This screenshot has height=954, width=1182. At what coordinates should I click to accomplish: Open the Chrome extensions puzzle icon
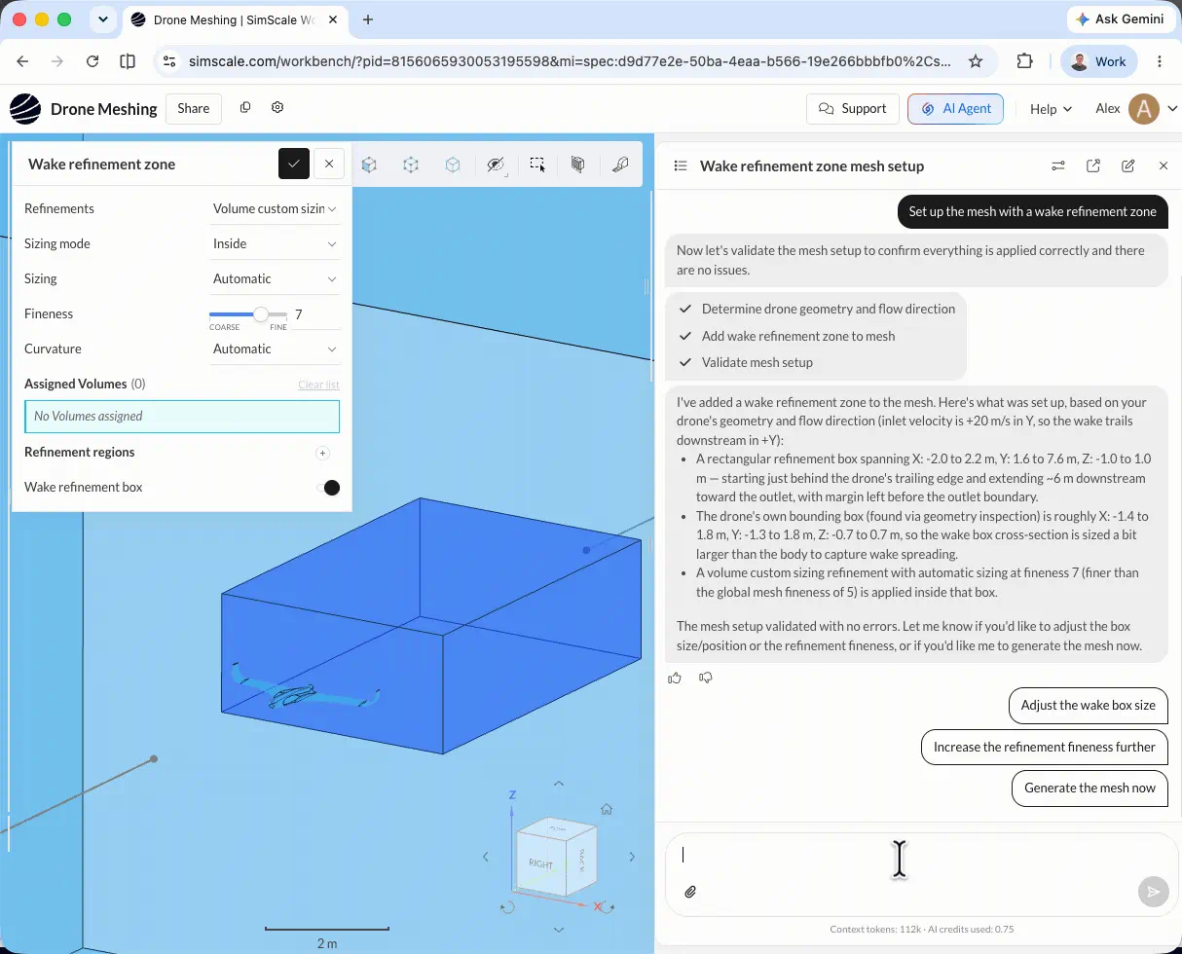(x=1024, y=61)
